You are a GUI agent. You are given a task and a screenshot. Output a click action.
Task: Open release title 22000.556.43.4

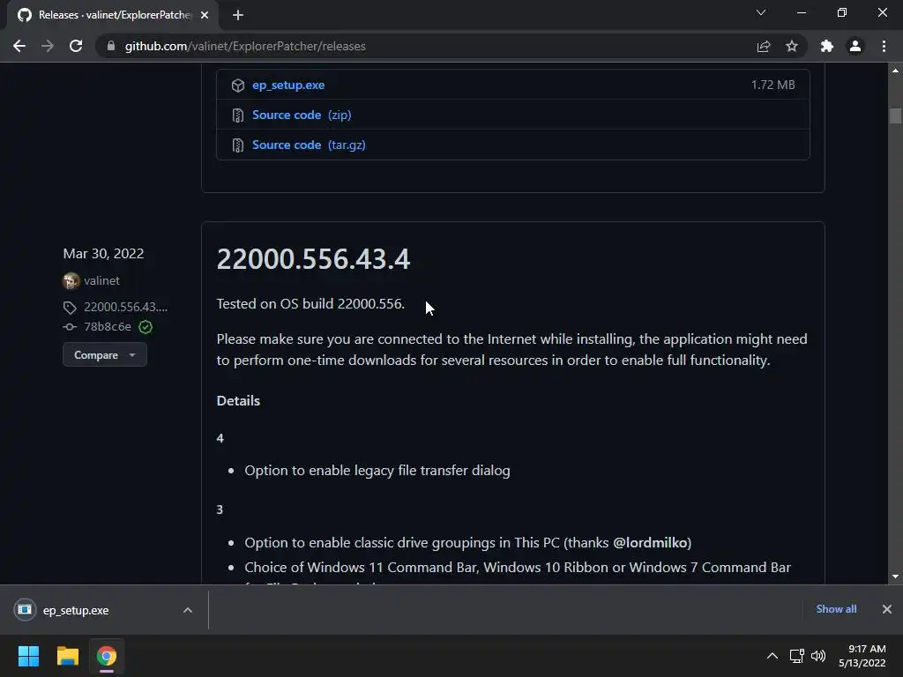(x=313, y=258)
